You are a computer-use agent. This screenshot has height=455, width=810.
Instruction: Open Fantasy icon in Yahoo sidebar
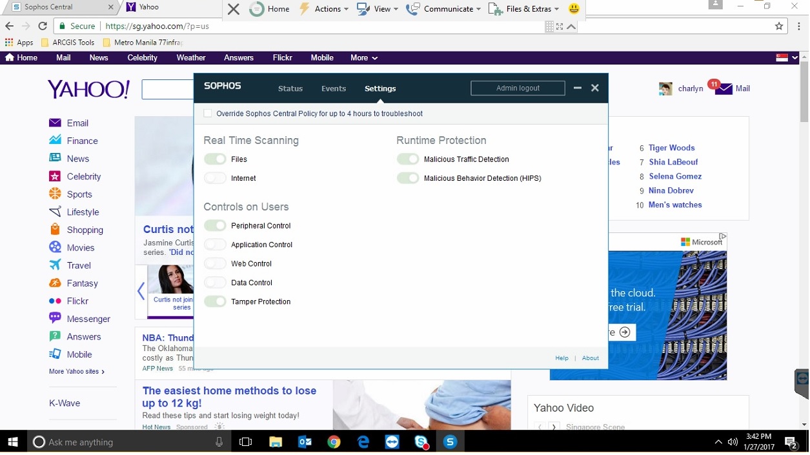(x=55, y=283)
